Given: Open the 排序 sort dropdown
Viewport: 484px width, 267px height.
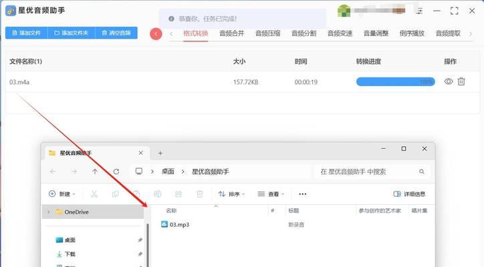Looking at the screenshot, I should (231, 194).
